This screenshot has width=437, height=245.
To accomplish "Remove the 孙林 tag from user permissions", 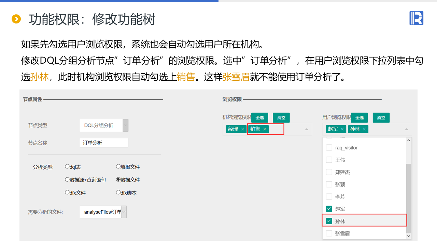I will [x=365, y=129].
